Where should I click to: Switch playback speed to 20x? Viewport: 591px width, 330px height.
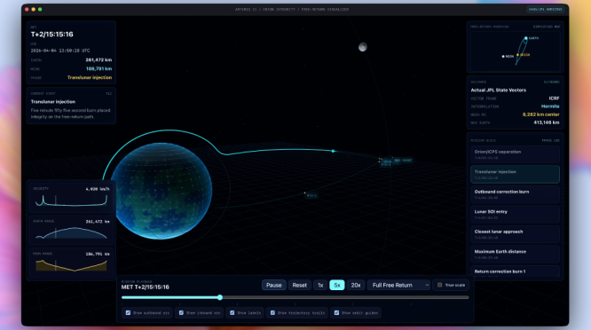356,285
